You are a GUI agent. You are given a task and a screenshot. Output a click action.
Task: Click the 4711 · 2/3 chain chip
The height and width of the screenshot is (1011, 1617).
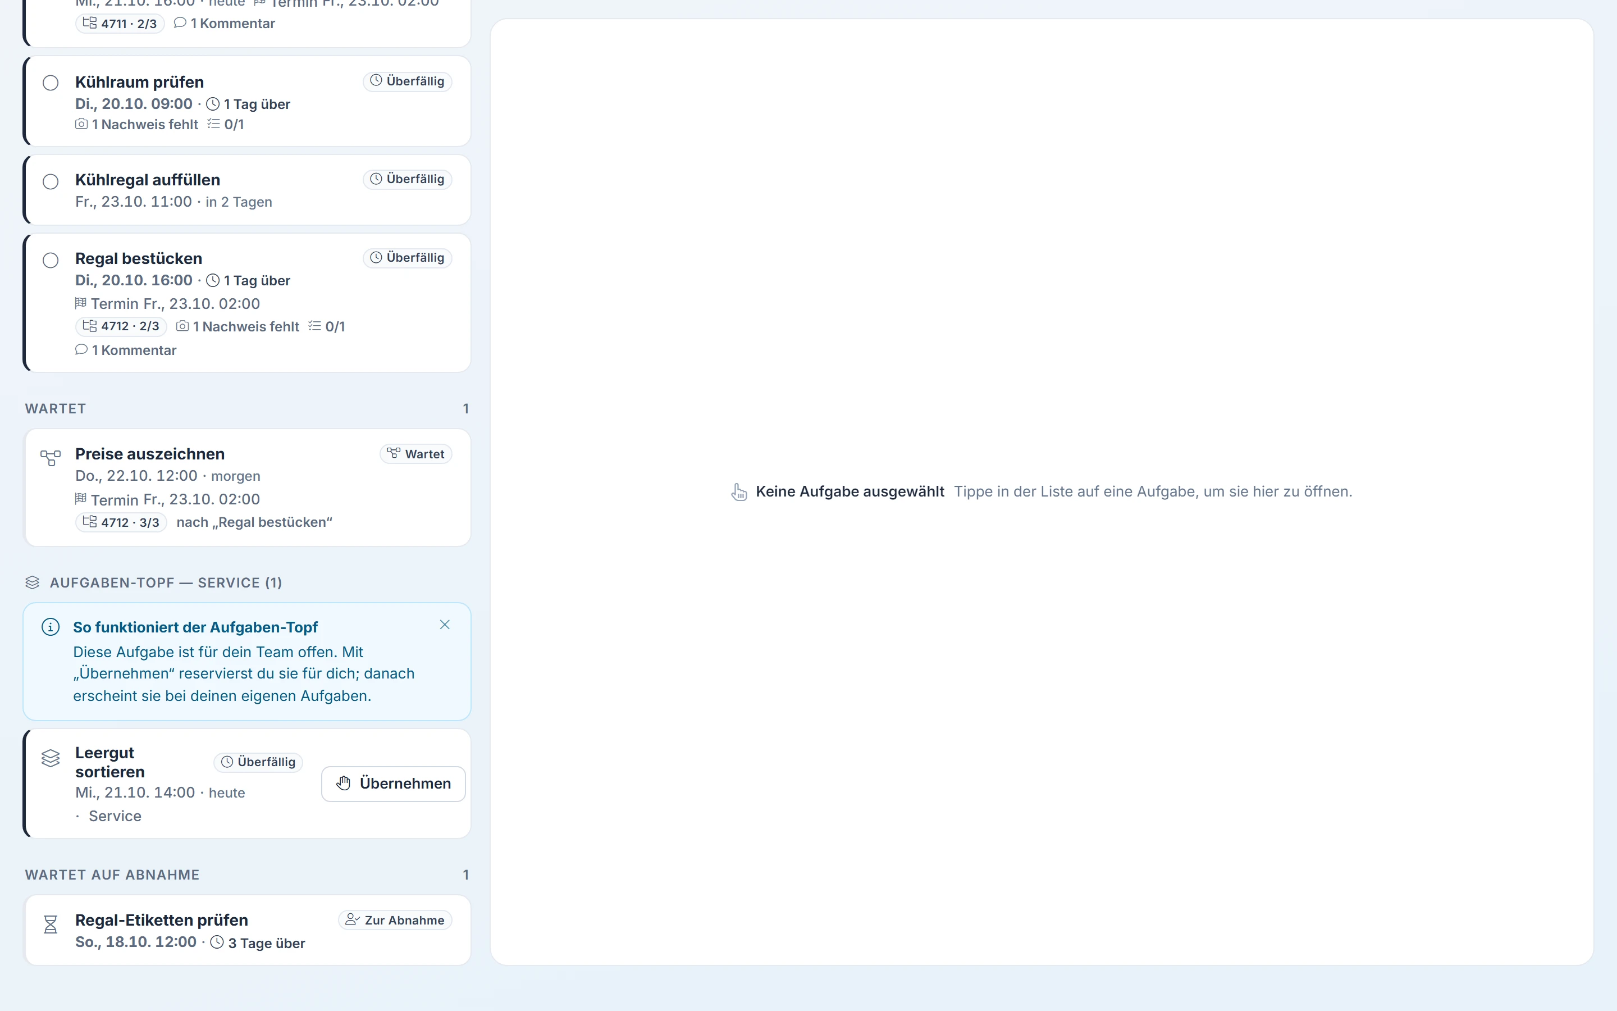click(x=120, y=24)
